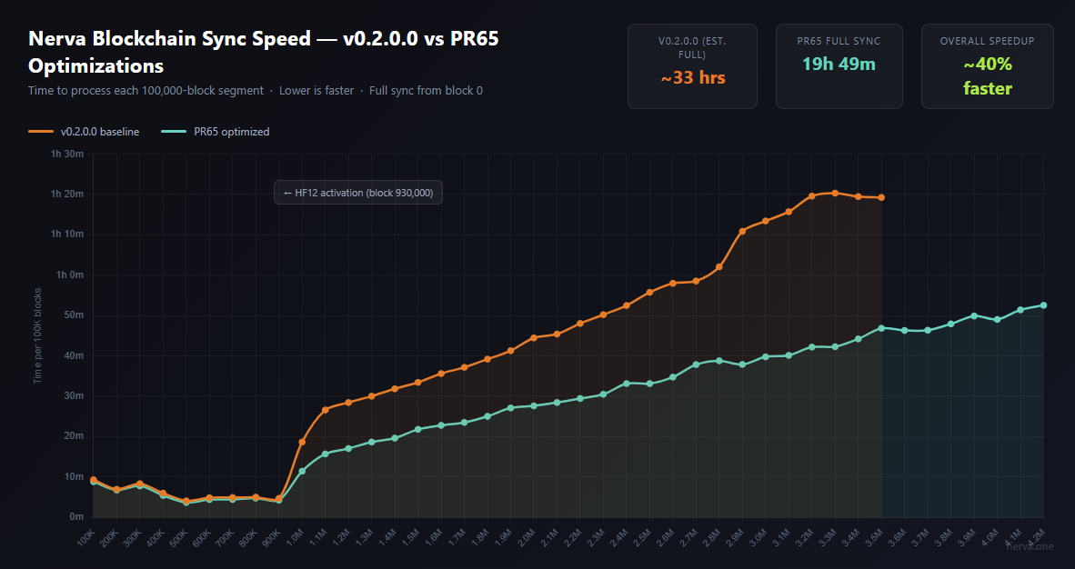The image size is (1075, 569).
Task: Select the orange baseline peak point at 3.3M
Action: [x=835, y=194]
